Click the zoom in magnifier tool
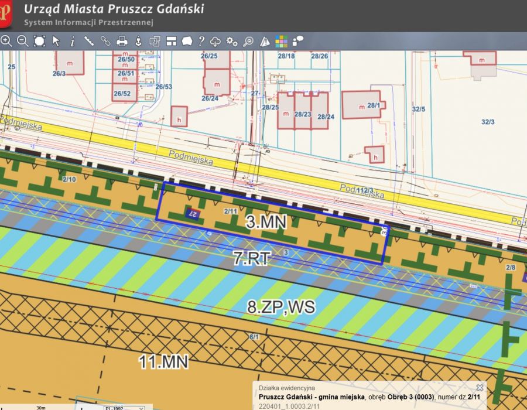The width and height of the screenshot is (527, 410). (x=6, y=41)
